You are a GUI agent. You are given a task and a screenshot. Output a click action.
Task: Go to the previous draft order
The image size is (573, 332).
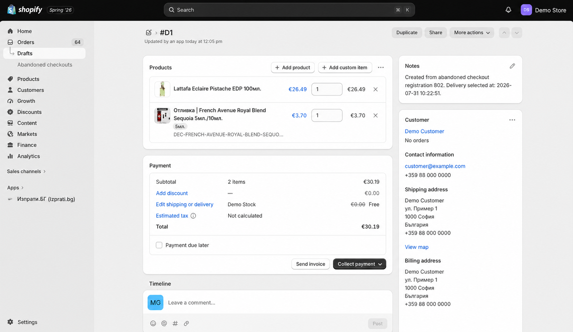504,33
